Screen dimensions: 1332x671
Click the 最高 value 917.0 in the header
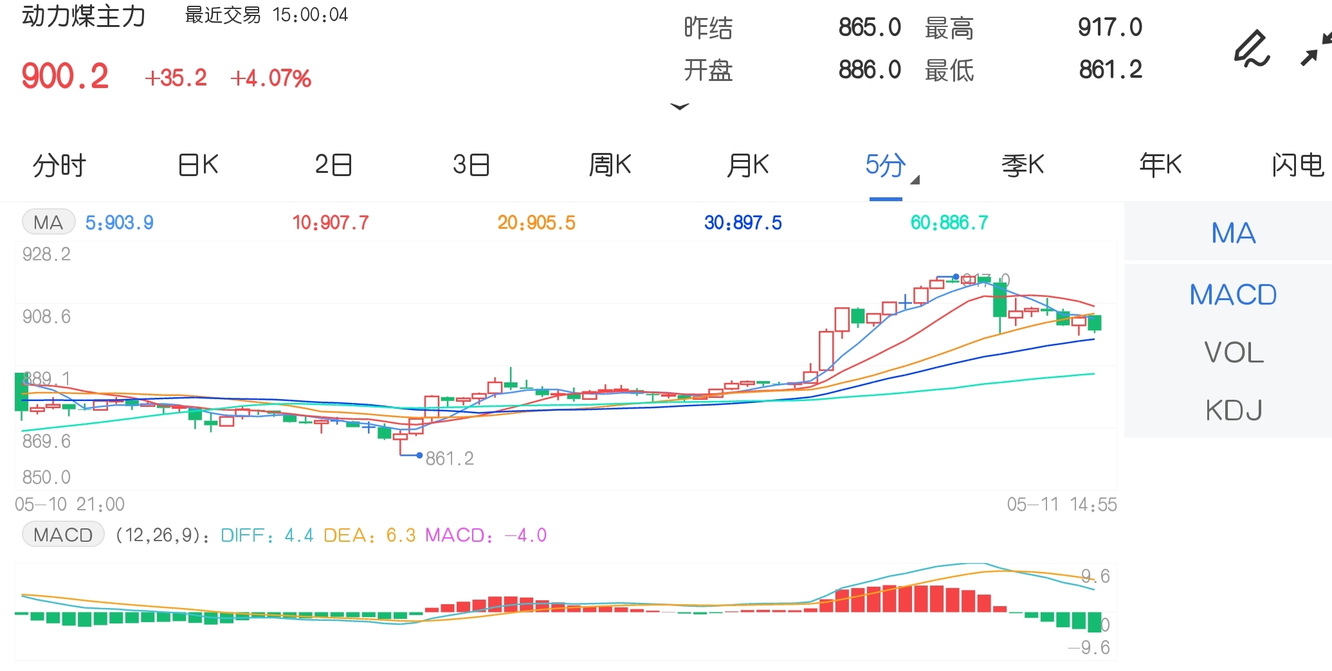(1110, 28)
